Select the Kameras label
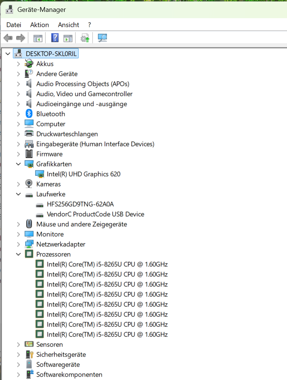287x380 pixels. tap(49, 184)
